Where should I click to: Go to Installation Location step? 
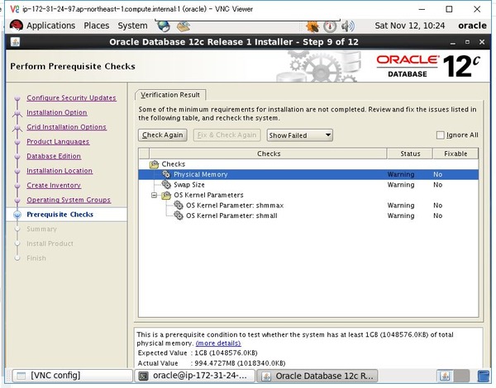pos(60,171)
